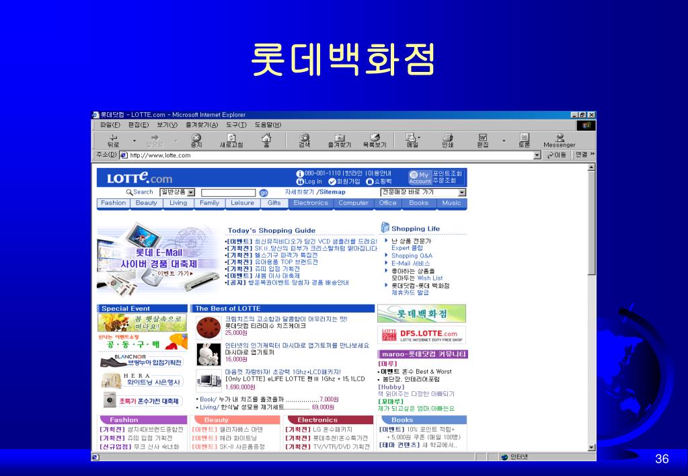This screenshot has height=476, width=688.
Task: Click the 마시마로 rabbit product thumbnail
Action: [209, 354]
